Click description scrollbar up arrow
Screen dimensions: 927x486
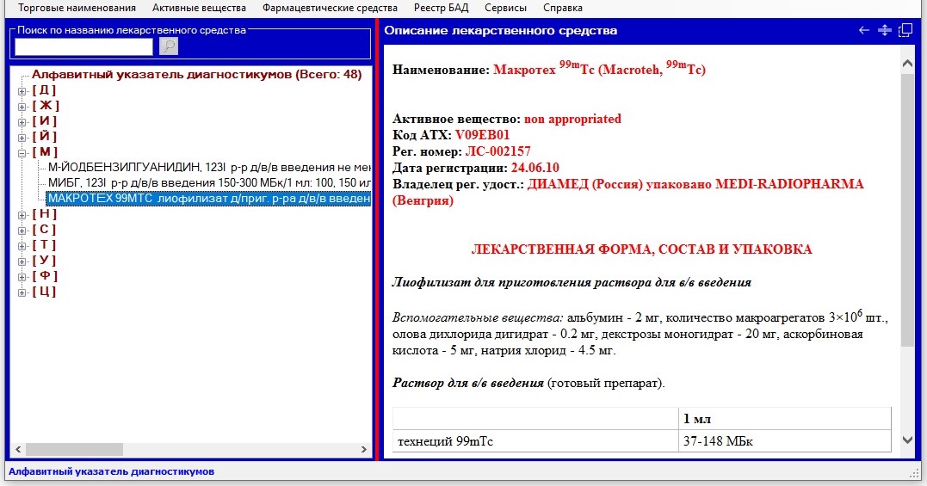click(x=907, y=64)
